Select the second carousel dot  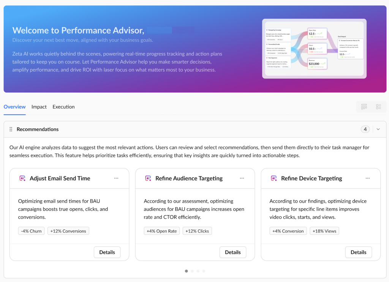tap(192, 271)
